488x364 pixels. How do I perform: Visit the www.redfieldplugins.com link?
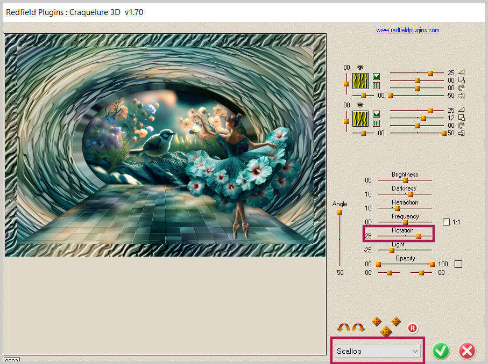[407, 30]
